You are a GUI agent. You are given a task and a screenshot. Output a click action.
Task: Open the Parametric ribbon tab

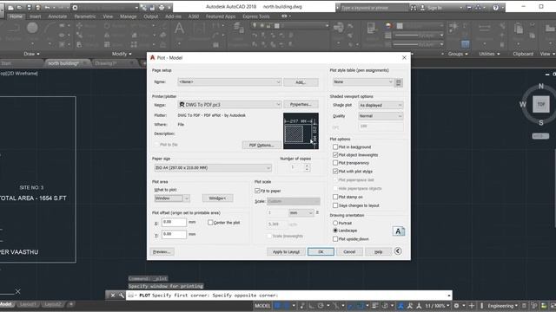(85, 16)
